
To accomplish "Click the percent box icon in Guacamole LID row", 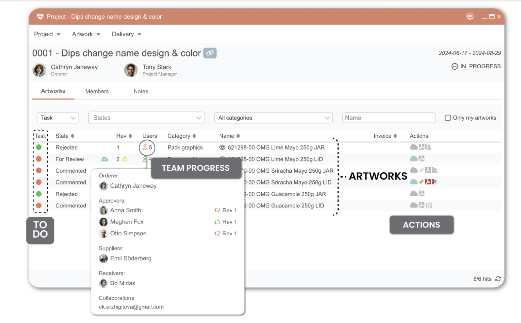I will point(429,205).
